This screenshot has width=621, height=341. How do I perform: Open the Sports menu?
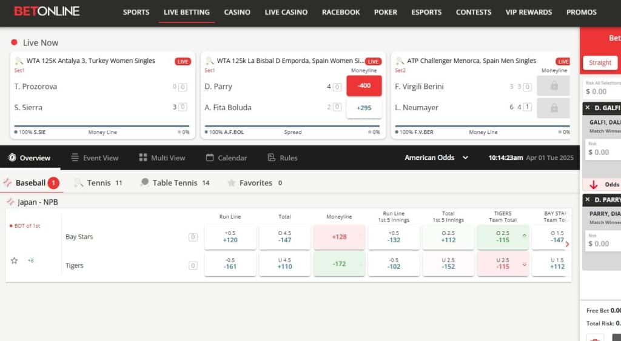click(136, 12)
